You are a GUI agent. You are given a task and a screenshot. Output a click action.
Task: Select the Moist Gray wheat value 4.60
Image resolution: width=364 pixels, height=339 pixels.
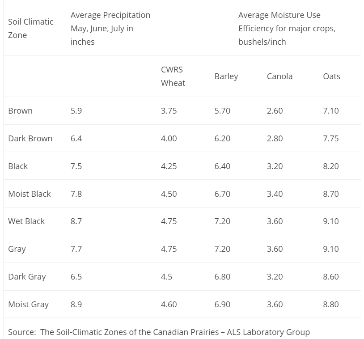click(169, 305)
